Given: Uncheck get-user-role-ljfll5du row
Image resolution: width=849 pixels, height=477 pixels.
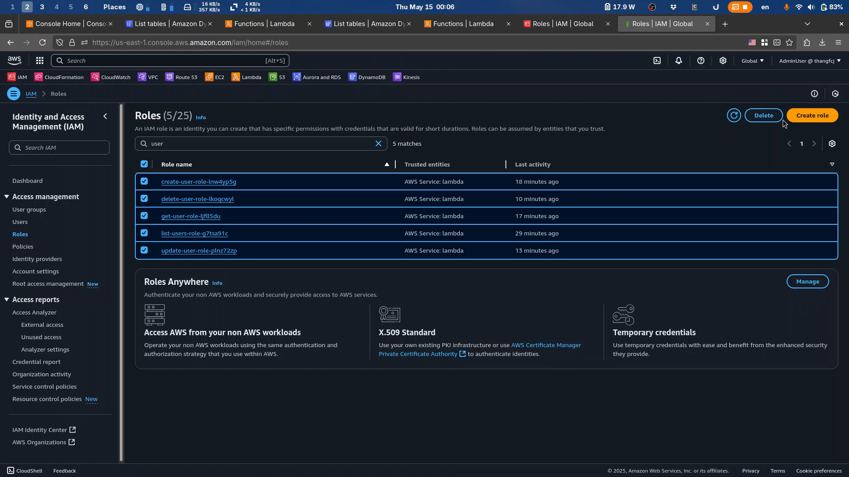Looking at the screenshot, I should [144, 216].
